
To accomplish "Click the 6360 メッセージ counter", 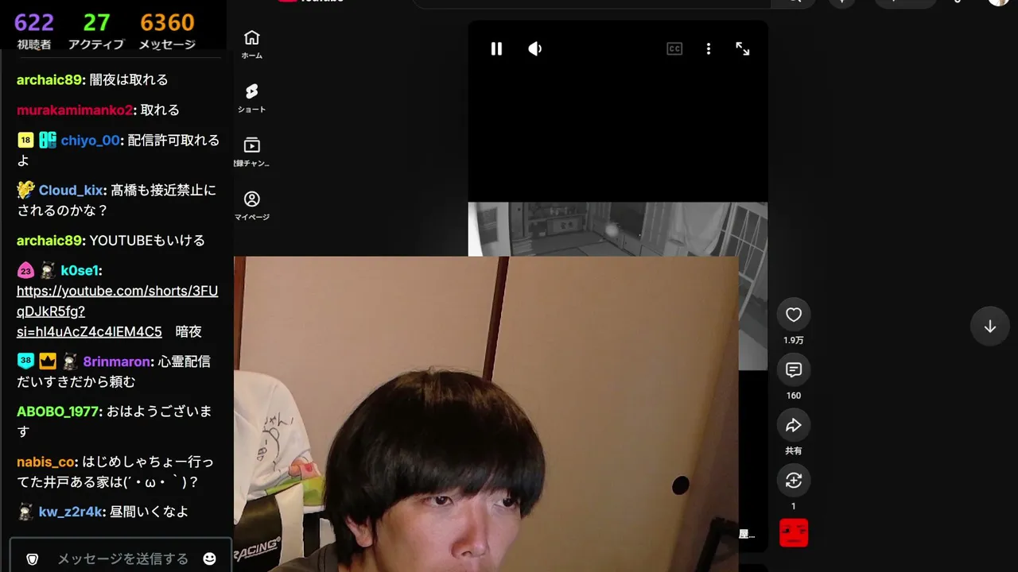I will click(x=167, y=31).
